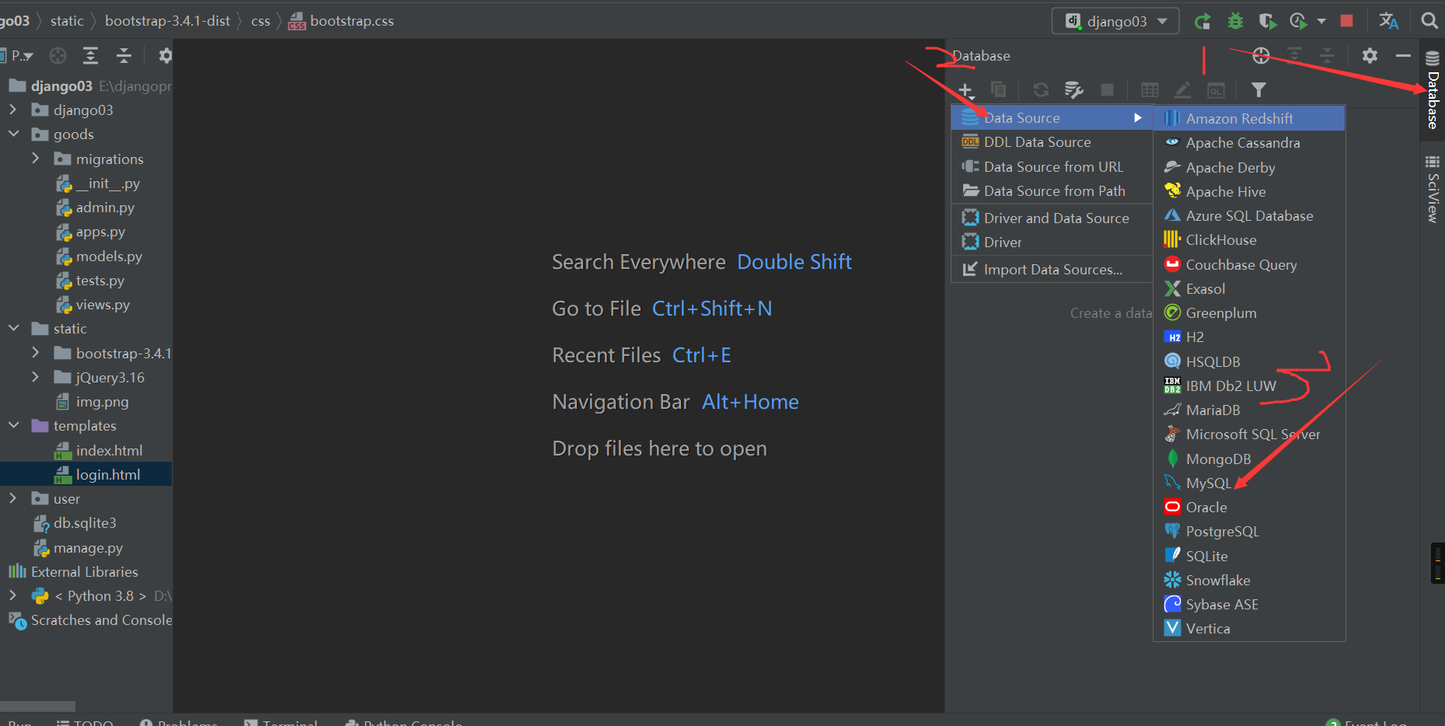1445x726 pixels.
Task: Click the table editor icon in Database toolbar
Action: (1150, 90)
